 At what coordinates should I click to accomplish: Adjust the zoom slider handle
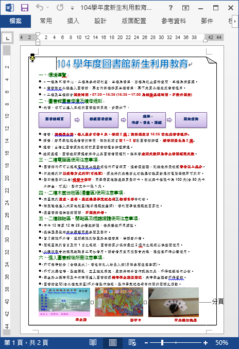click(162, 342)
